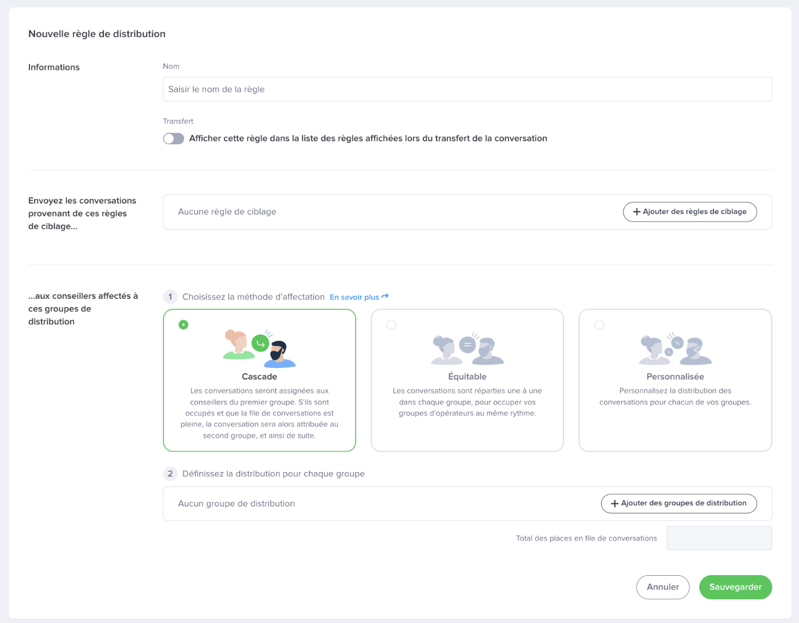Screen dimensions: 799x623
Task: Click the Équitable illustration with equals sign
Action: point(467,348)
